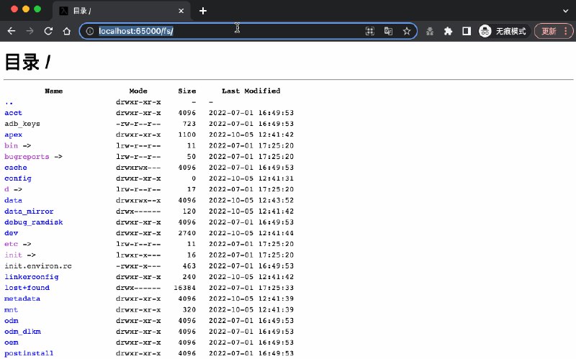Open the lost+found directory
The height and width of the screenshot is (359, 576).
[x=27, y=288]
